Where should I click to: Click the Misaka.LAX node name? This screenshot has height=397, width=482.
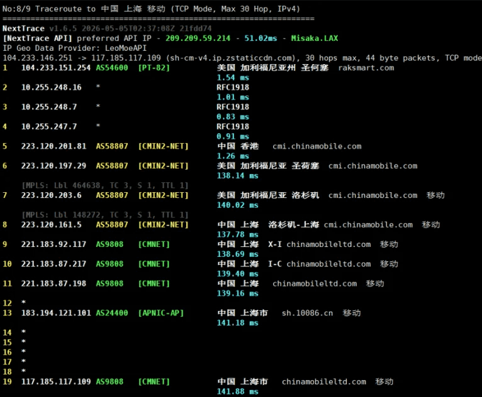[315, 38]
